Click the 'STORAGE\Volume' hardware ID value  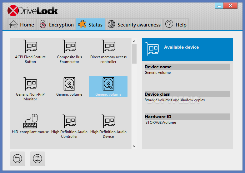[161, 123]
